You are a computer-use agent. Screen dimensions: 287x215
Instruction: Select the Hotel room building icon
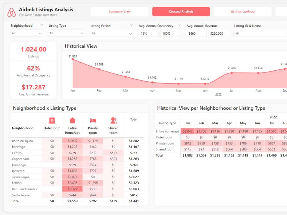[52, 120]
